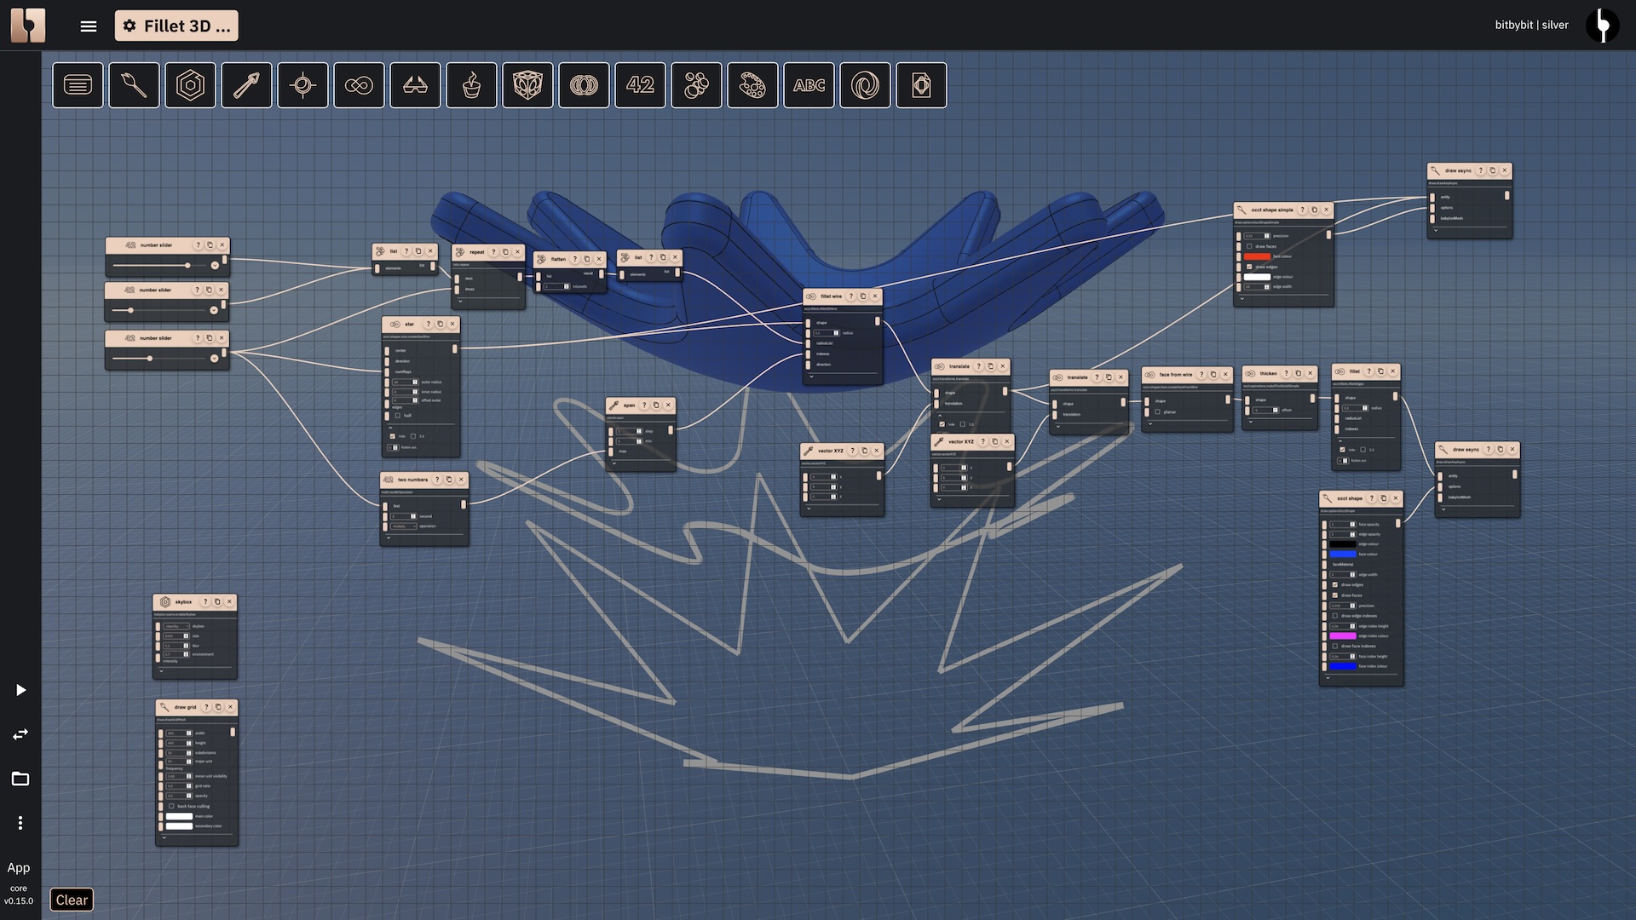Image resolution: width=1636 pixels, height=920 pixels.
Task: Open the bitbybit user profile avatar
Action: (x=1602, y=25)
